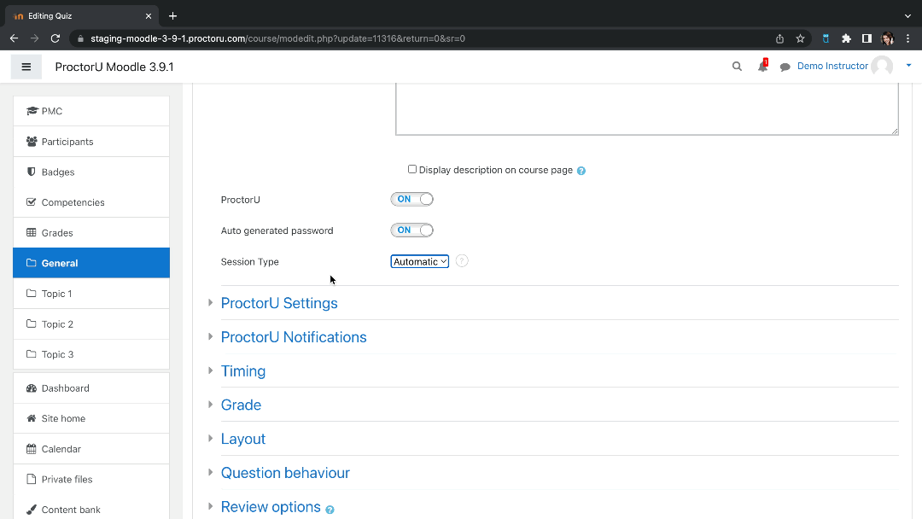Expand the Layout section
This screenshot has width=922, height=519.
(242, 439)
